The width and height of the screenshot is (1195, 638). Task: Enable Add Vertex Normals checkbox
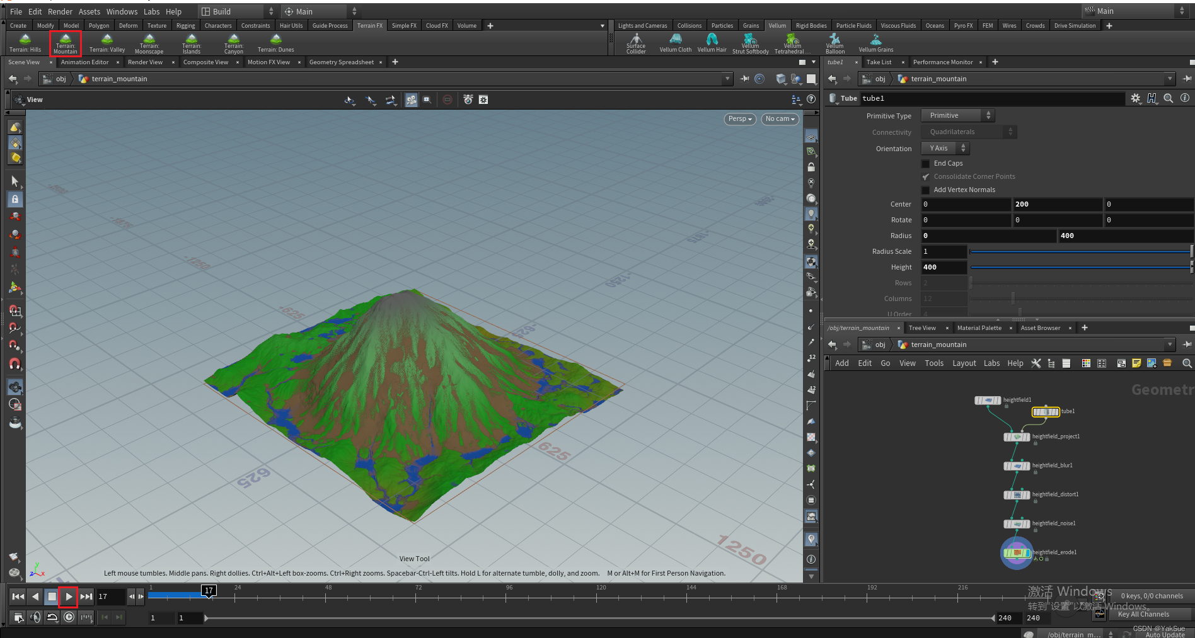tap(926, 190)
